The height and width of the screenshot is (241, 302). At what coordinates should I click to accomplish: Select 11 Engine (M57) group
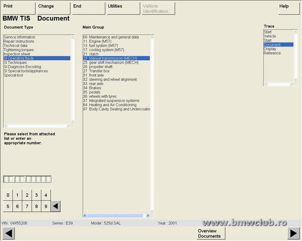116,41
